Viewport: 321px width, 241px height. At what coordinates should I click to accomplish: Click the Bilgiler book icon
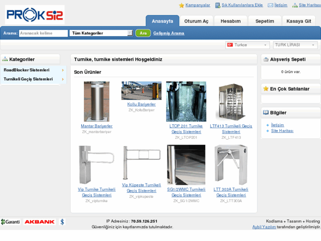[x=266, y=112]
